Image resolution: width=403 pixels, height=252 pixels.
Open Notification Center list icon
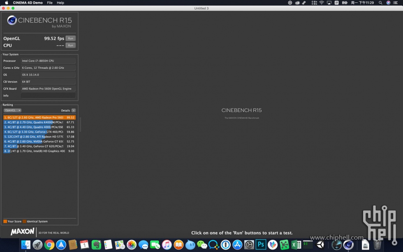pos(396,2)
